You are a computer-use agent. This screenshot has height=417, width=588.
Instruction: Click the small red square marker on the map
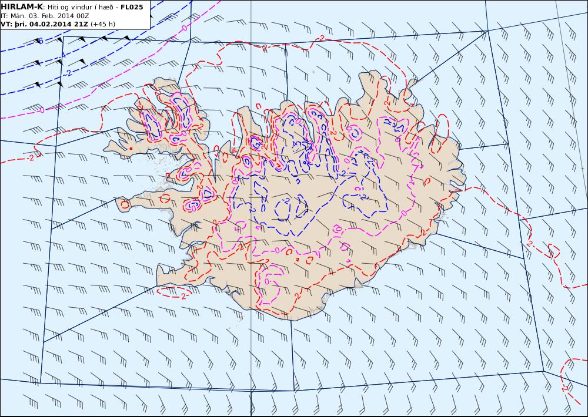(x=131, y=149)
